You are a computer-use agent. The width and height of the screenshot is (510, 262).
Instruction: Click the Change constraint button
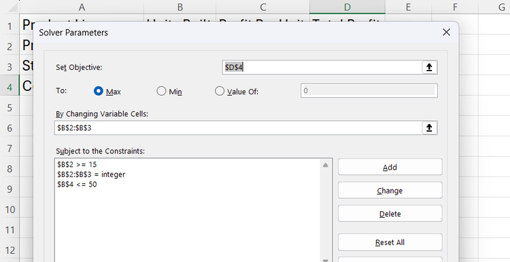tap(390, 190)
